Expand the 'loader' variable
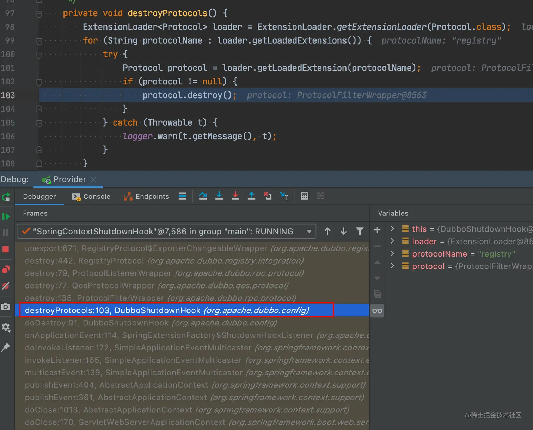533x430 pixels. 392,241
